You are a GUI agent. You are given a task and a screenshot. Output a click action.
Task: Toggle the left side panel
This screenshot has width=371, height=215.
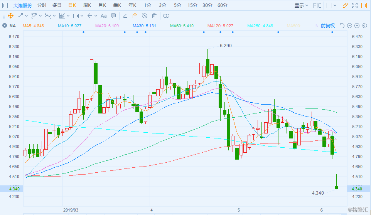(x=5, y=5)
